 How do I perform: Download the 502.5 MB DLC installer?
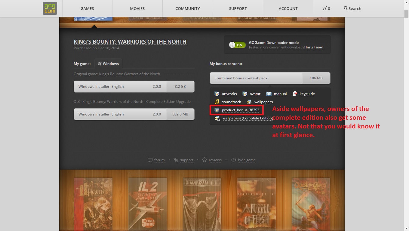coord(134,114)
